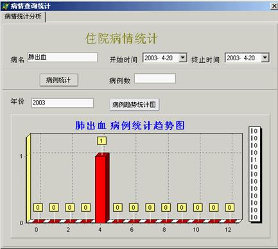Image resolution: width=278 pixels, height=249 pixels.
Task: Click the empty 病例数 result field
Action: 155,78
